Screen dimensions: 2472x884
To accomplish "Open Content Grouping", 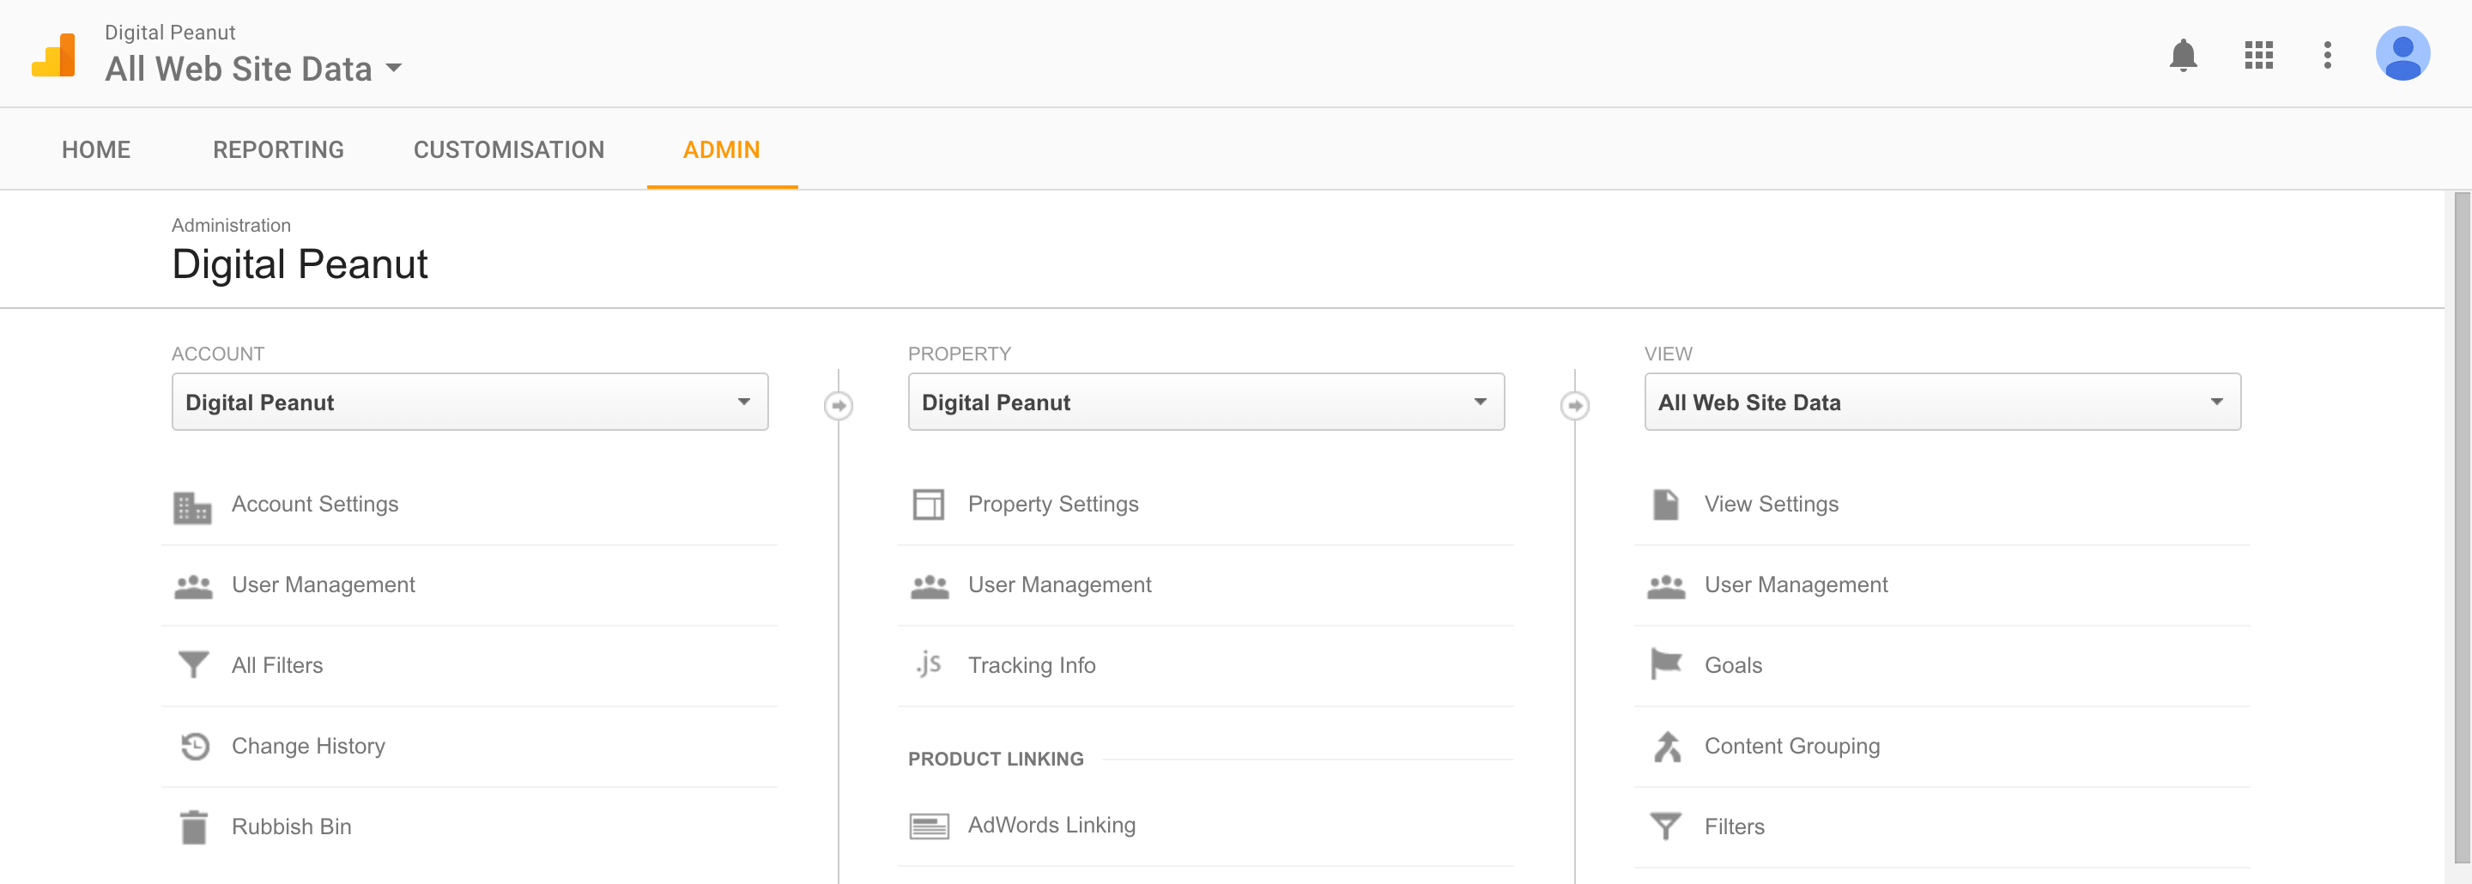I will (x=1791, y=746).
